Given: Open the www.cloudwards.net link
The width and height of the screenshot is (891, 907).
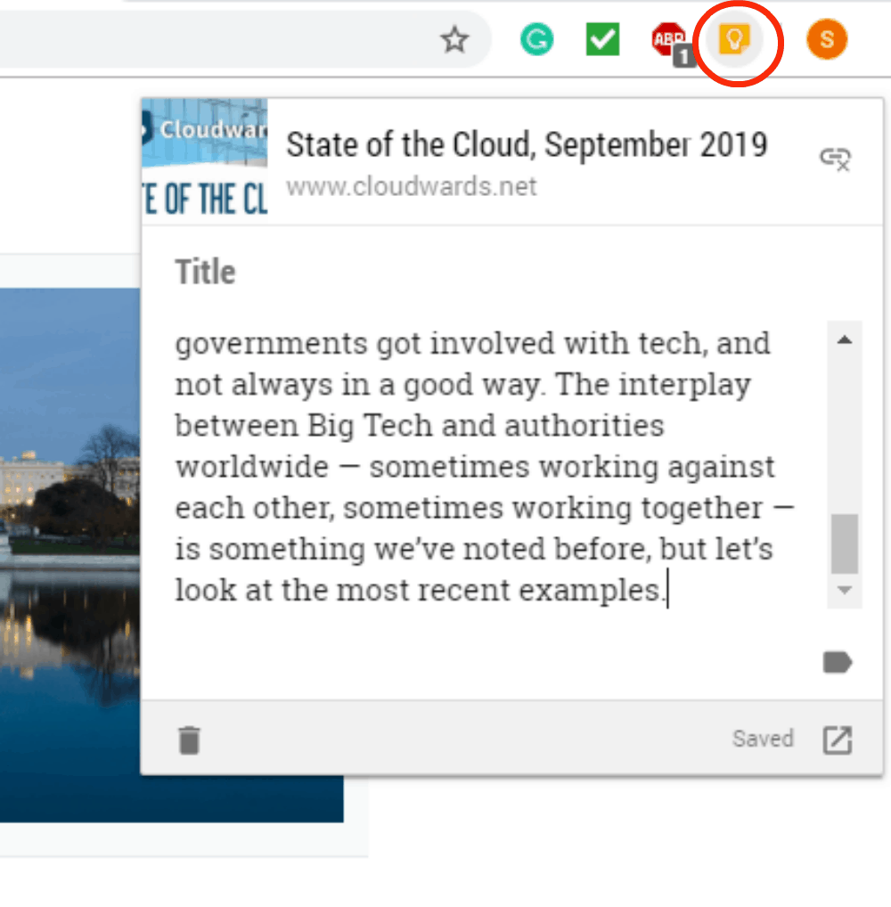Looking at the screenshot, I should [412, 187].
